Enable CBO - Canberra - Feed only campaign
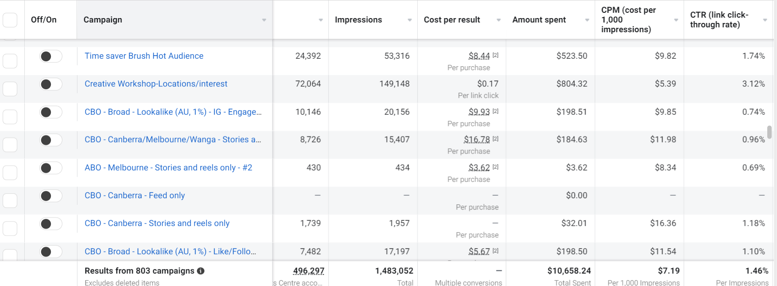The width and height of the screenshot is (777, 286). click(x=50, y=196)
